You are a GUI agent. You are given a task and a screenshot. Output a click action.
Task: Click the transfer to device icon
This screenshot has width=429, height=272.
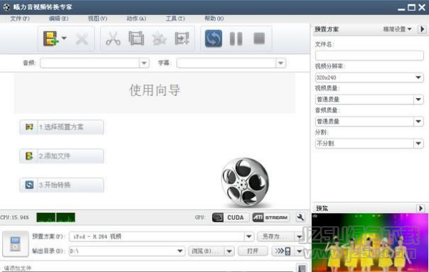coord(283,251)
